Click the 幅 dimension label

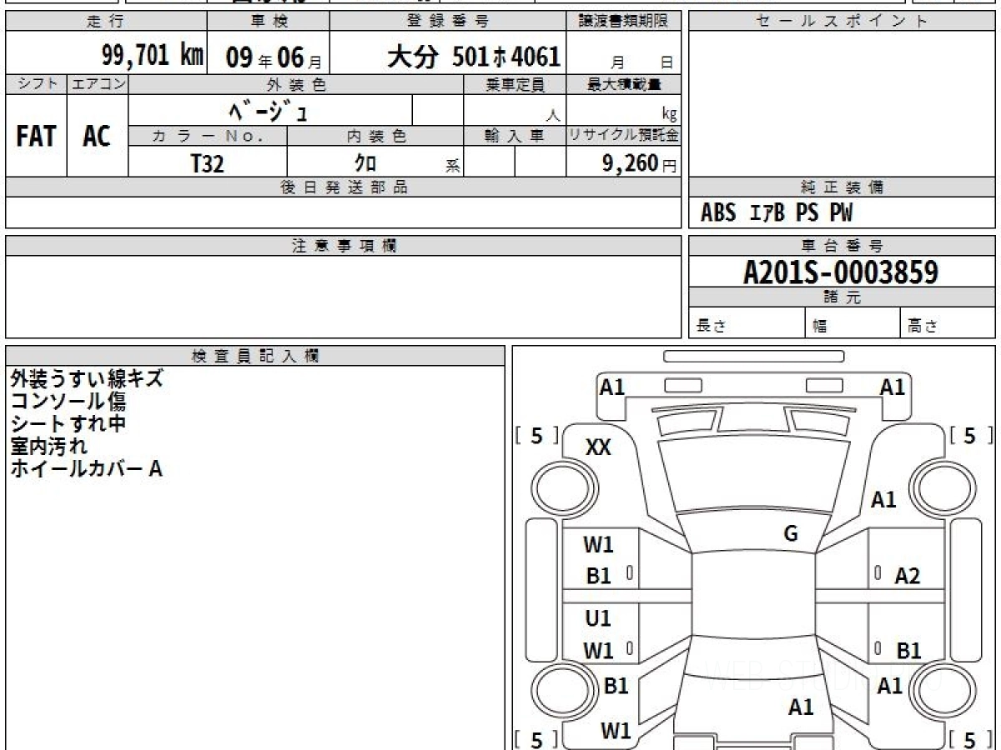tap(820, 327)
